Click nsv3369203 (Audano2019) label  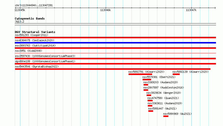(161, 82)
